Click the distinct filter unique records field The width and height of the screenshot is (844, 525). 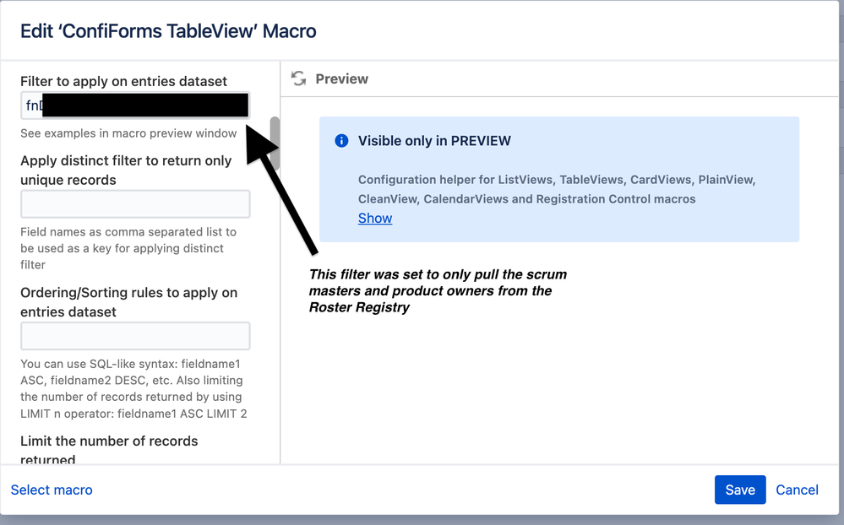click(x=135, y=203)
